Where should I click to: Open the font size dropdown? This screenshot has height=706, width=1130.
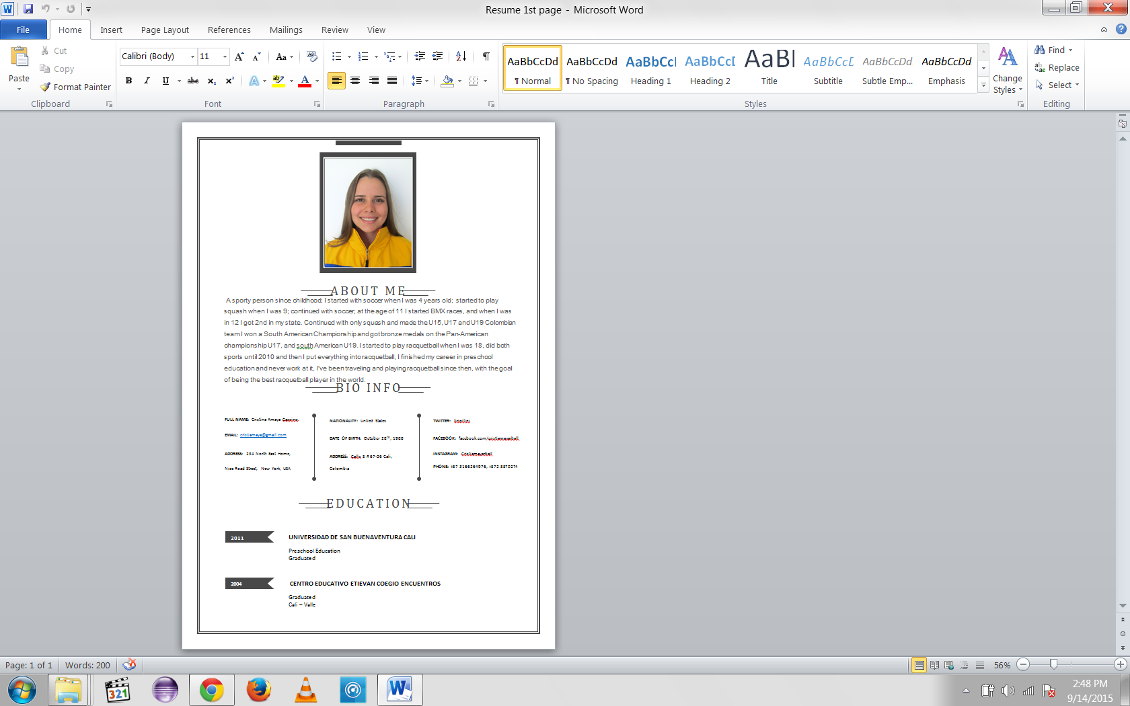tap(225, 56)
